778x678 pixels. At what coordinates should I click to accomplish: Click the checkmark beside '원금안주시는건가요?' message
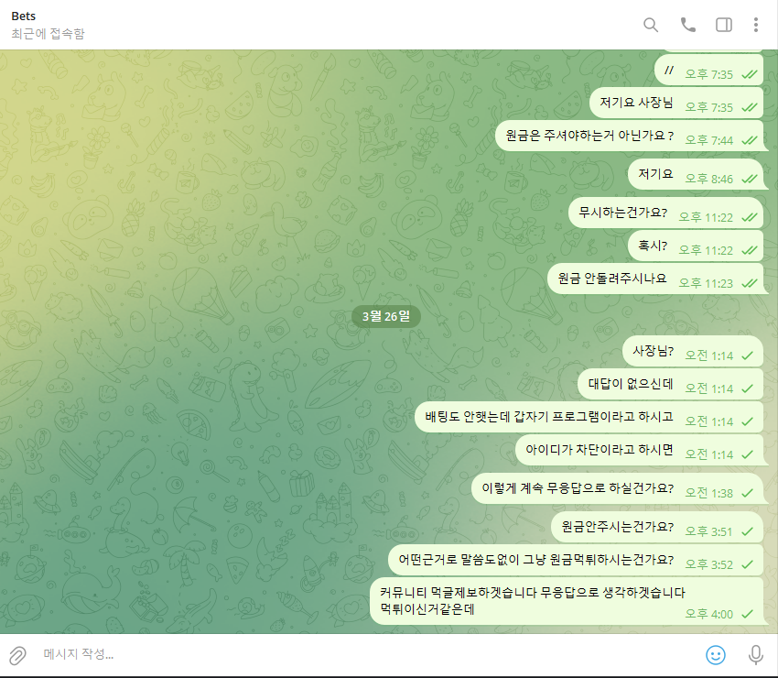[748, 531]
